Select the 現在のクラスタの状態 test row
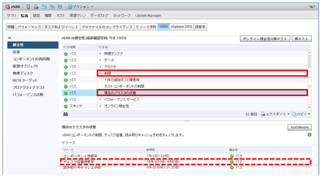 [185, 93]
